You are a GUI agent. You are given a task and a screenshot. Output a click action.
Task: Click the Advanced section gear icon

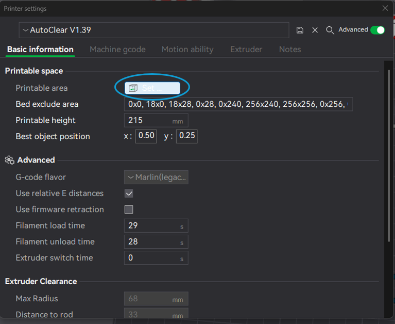tap(10, 160)
